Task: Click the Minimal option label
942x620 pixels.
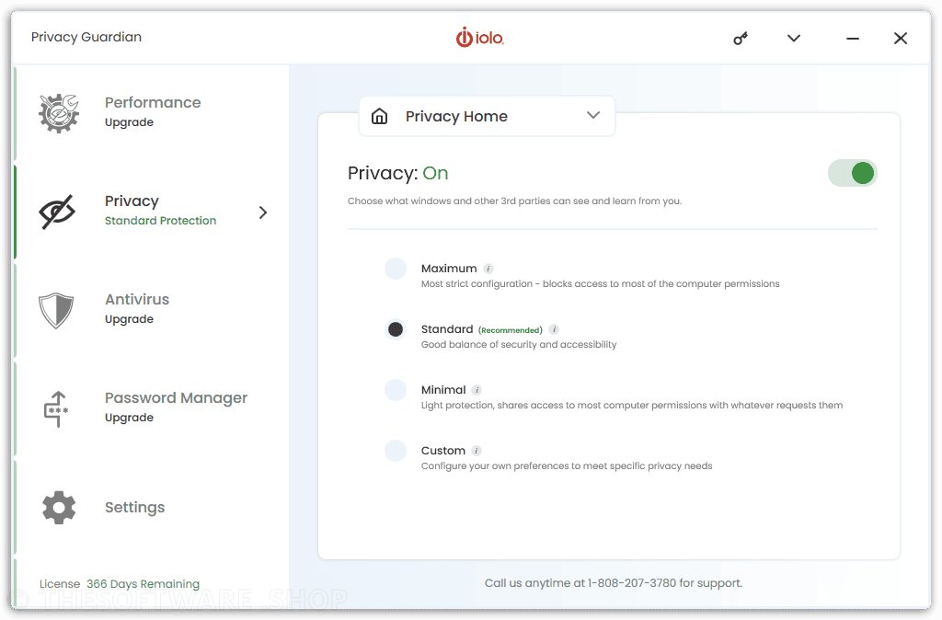Action: pyautogui.click(x=443, y=390)
